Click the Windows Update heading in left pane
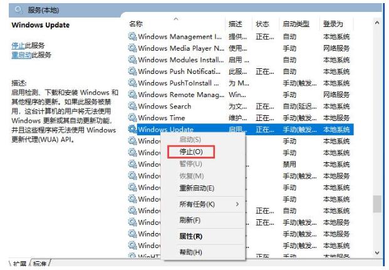Screen dimensions: 389x270 [x=41, y=25]
